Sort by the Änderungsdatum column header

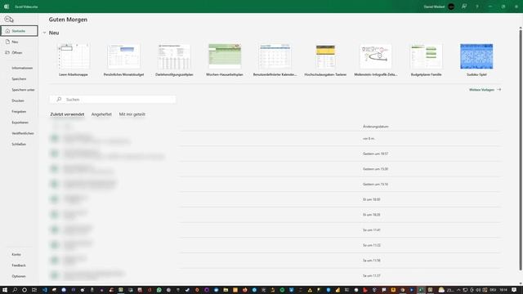point(376,127)
